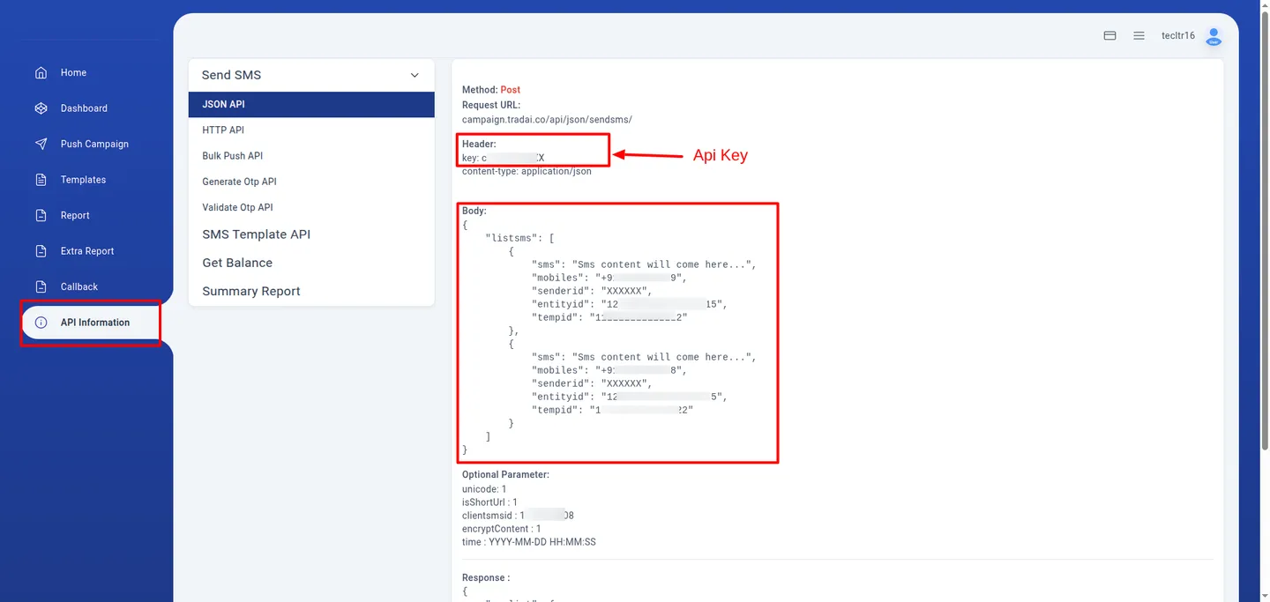This screenshot has width=1270, height=602.
Task: Click the Report document icon
Action: pyautogui.click(x=41, y=215)
